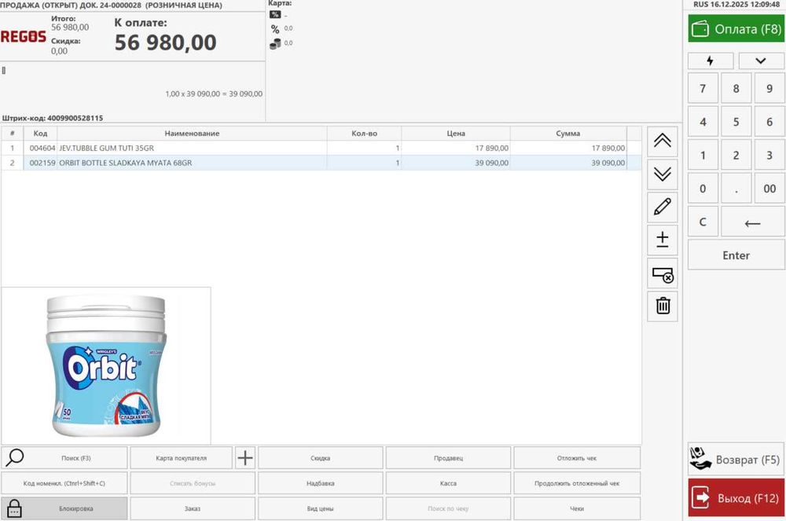786x521 pixels.
Task: Expand the chevron-down button above the keypad
Action: point(761,61)
